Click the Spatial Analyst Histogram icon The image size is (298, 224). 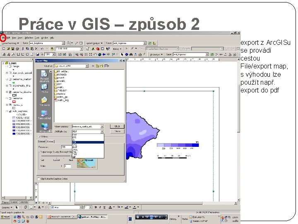(x=154, y=43)
